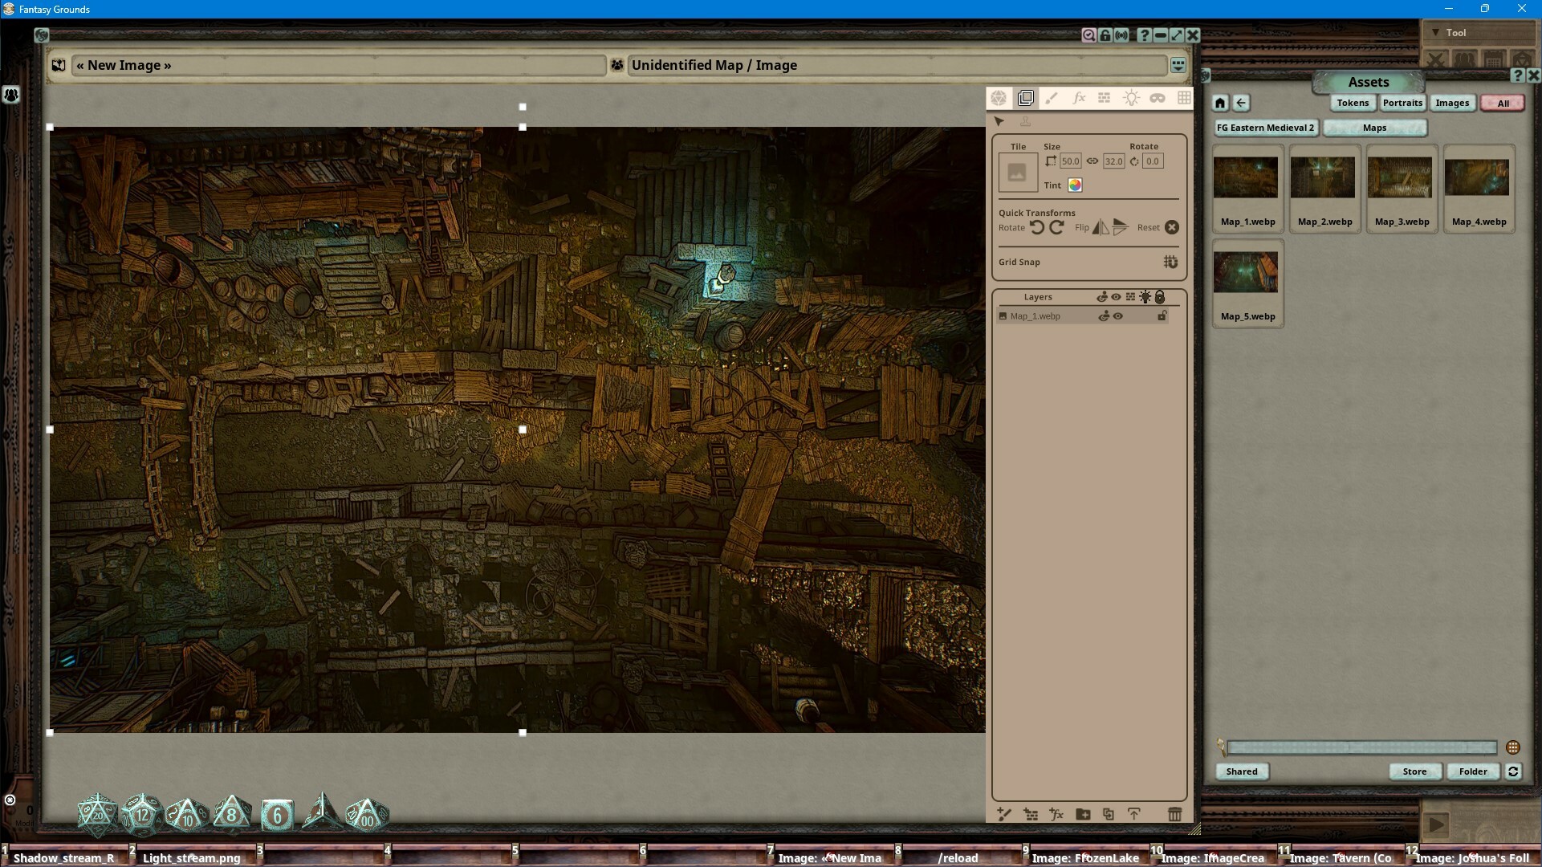Click the Shared button

point(1241,771)
